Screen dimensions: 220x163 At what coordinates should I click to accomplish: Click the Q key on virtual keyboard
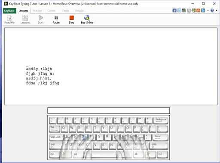tap(64, 129)
